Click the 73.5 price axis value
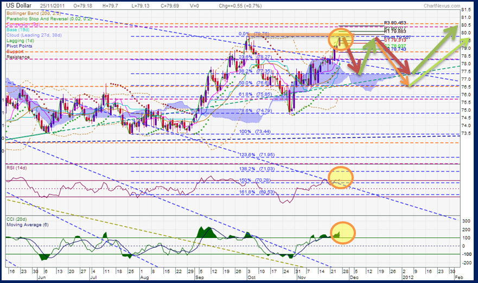The image size is (478, 283). coord(466,133)
